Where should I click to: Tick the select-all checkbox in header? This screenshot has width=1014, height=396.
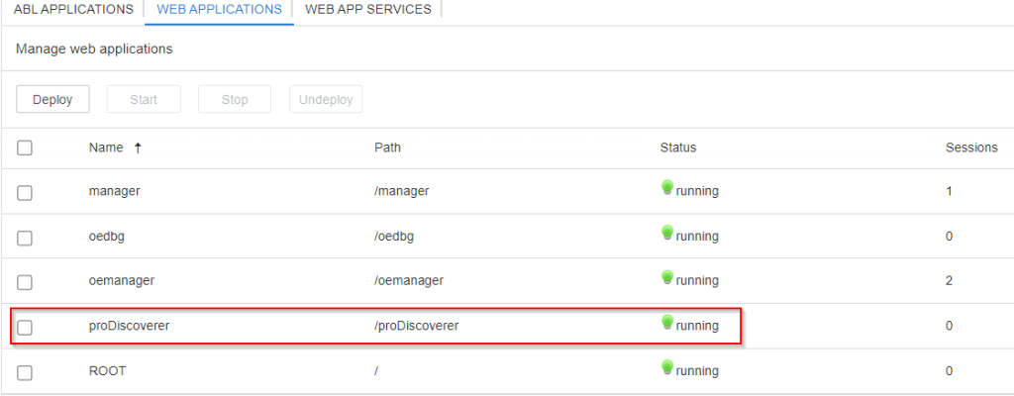25,148
